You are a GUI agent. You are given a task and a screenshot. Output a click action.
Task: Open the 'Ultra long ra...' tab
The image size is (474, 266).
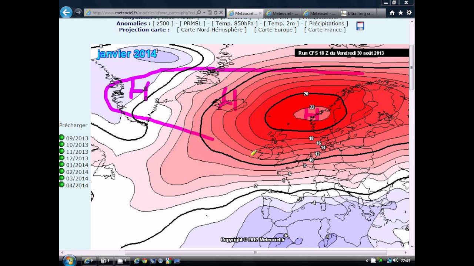358,13
